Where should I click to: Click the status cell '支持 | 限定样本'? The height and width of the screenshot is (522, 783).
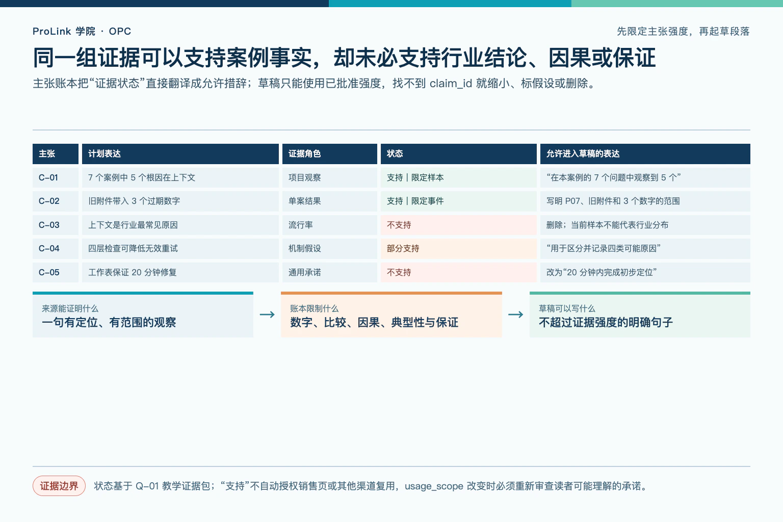pyautogui.click(x=459, y=177)
